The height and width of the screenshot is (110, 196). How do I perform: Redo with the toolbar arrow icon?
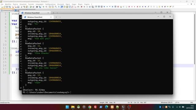33,7
